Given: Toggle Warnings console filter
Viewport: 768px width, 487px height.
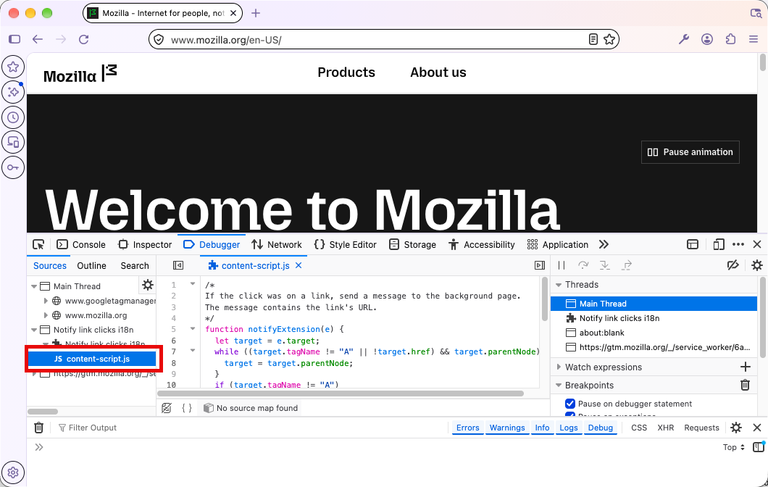Looking at the screenshot, I should 507,428.
